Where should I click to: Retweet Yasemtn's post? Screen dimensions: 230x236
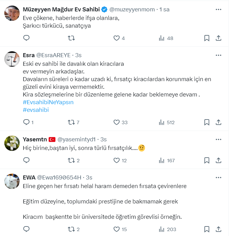tap(71, 160)
